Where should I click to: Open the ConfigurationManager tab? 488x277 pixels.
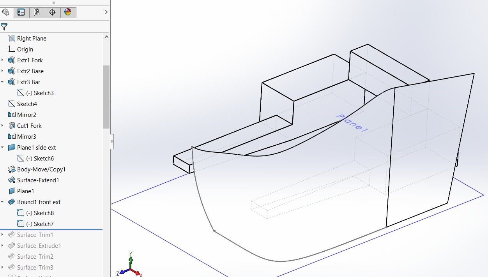point(37,12)
